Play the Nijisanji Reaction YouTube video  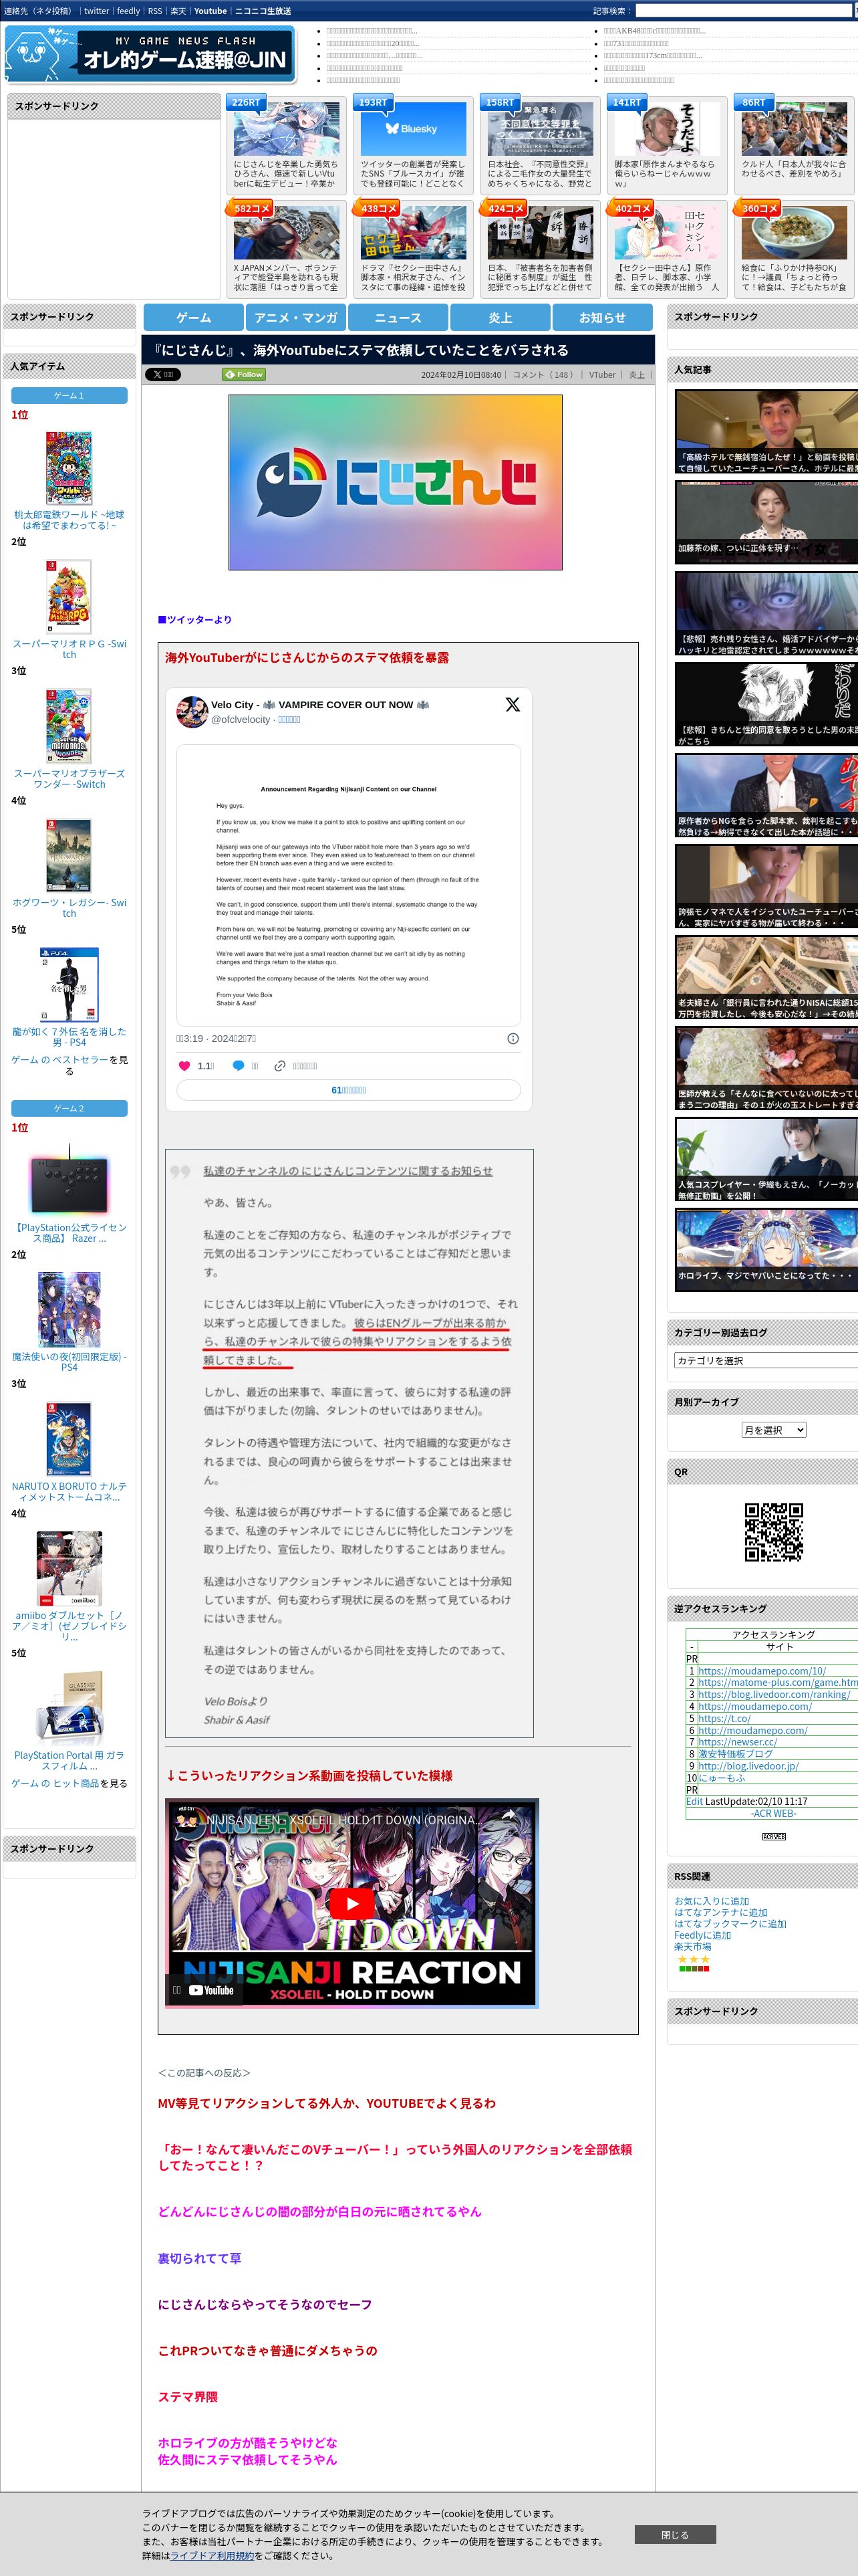[x=351, y=1904]
